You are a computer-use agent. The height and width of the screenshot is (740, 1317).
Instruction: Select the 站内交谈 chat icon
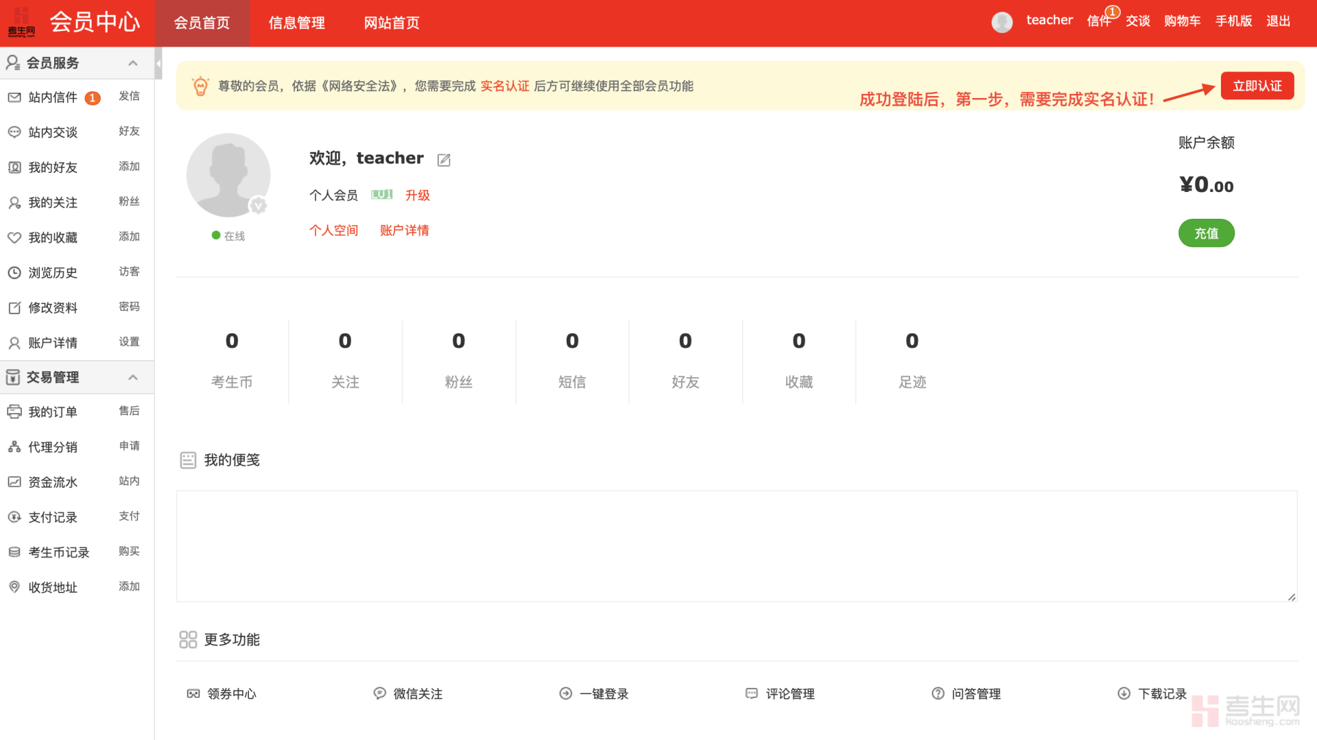(x=15, y=132)
